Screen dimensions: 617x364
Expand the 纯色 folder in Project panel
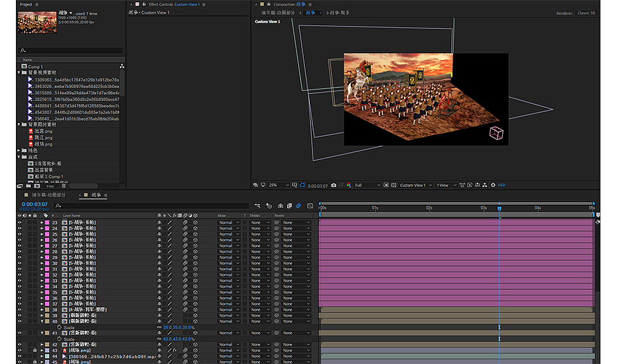[x=19, y=150]
